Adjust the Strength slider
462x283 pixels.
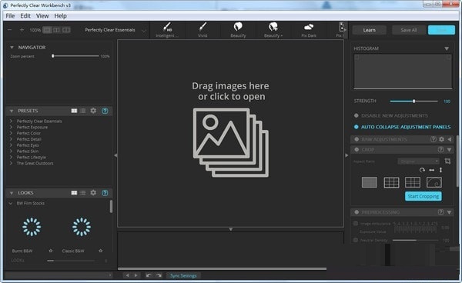click(x=413, y=102)
